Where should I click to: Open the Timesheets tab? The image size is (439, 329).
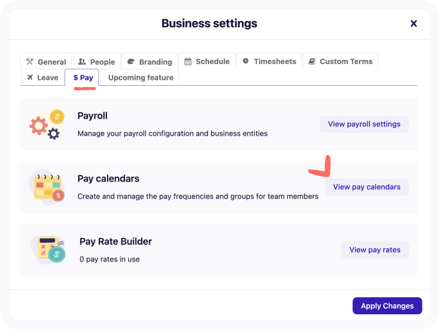(x=269, y=61)
